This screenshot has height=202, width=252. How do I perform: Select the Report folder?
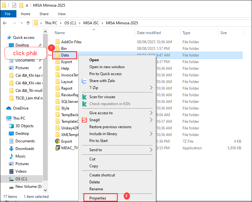pos(67,88)
